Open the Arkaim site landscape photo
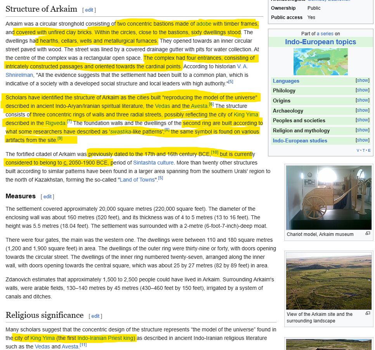 (x=328, y=281)
